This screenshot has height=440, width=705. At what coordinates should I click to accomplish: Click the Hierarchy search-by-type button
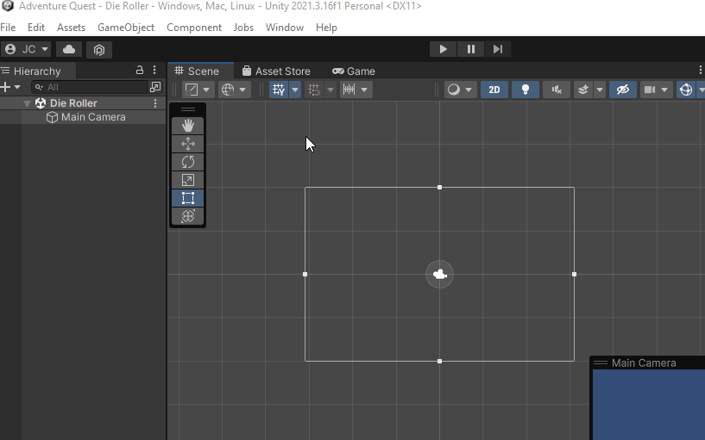(155, 87)
